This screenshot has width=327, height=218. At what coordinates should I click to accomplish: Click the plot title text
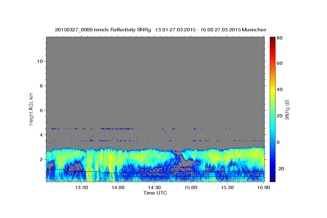pyautogui.click(x=161, y=30)
